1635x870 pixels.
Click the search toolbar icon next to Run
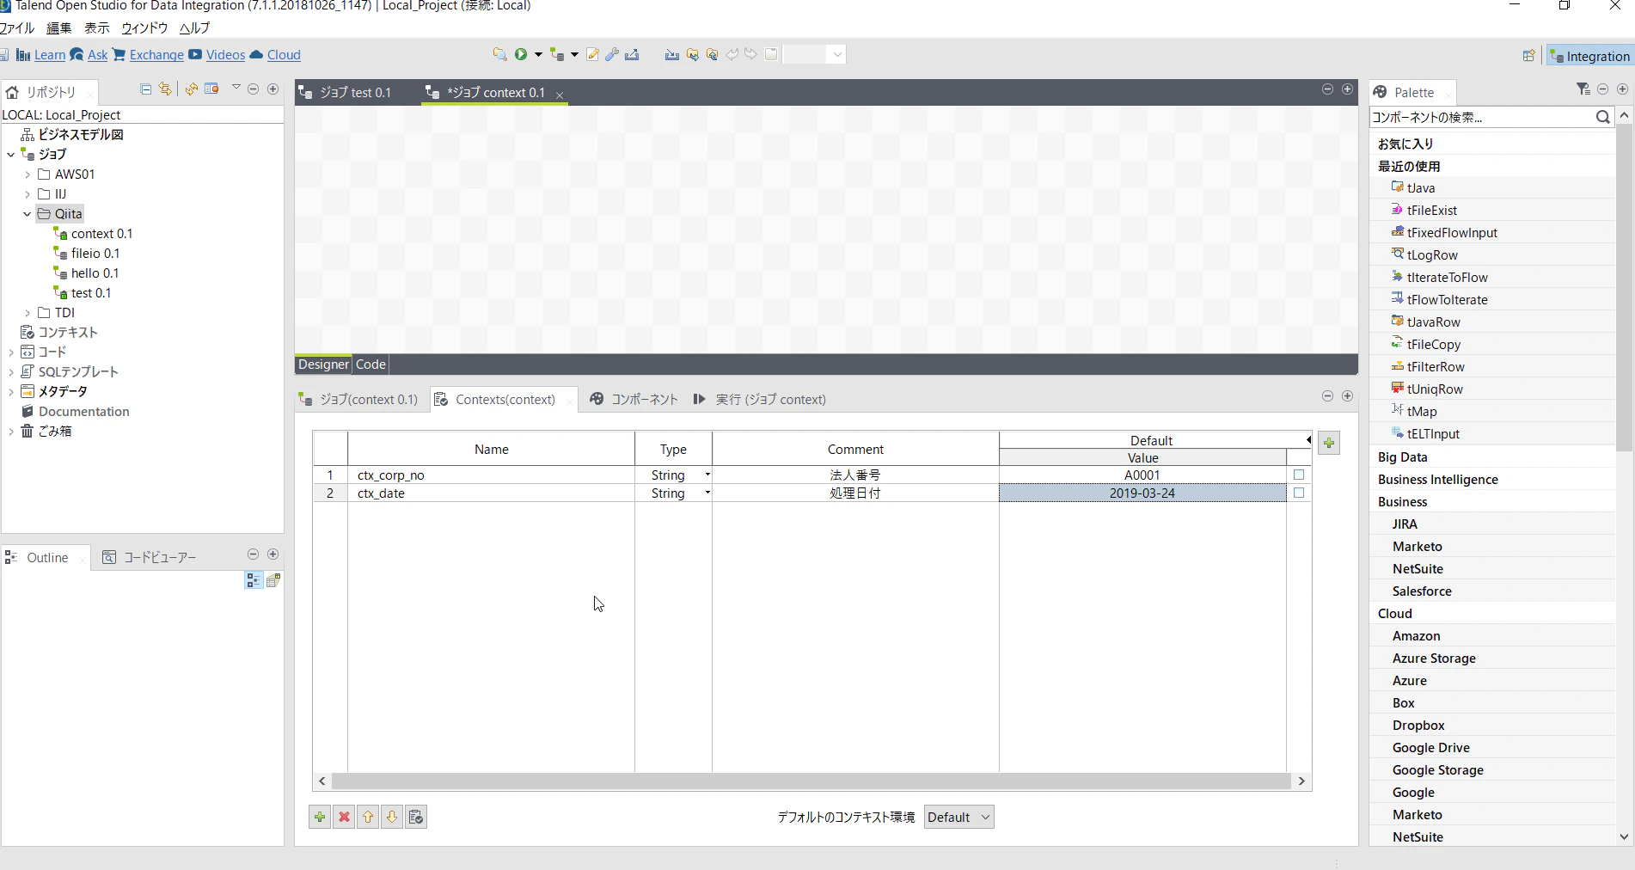499,54
